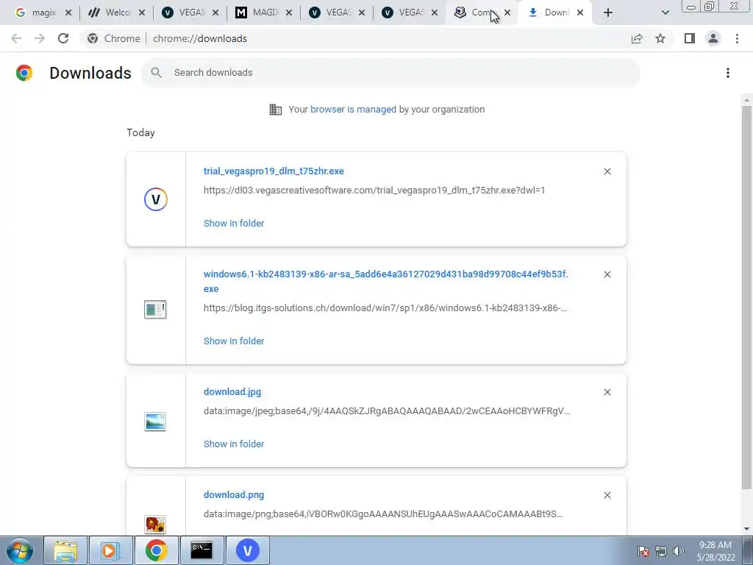Click the download.jpg image icon
Image resolution: width=753 pixels, height=565 pixels.
[x=155, y=422]
